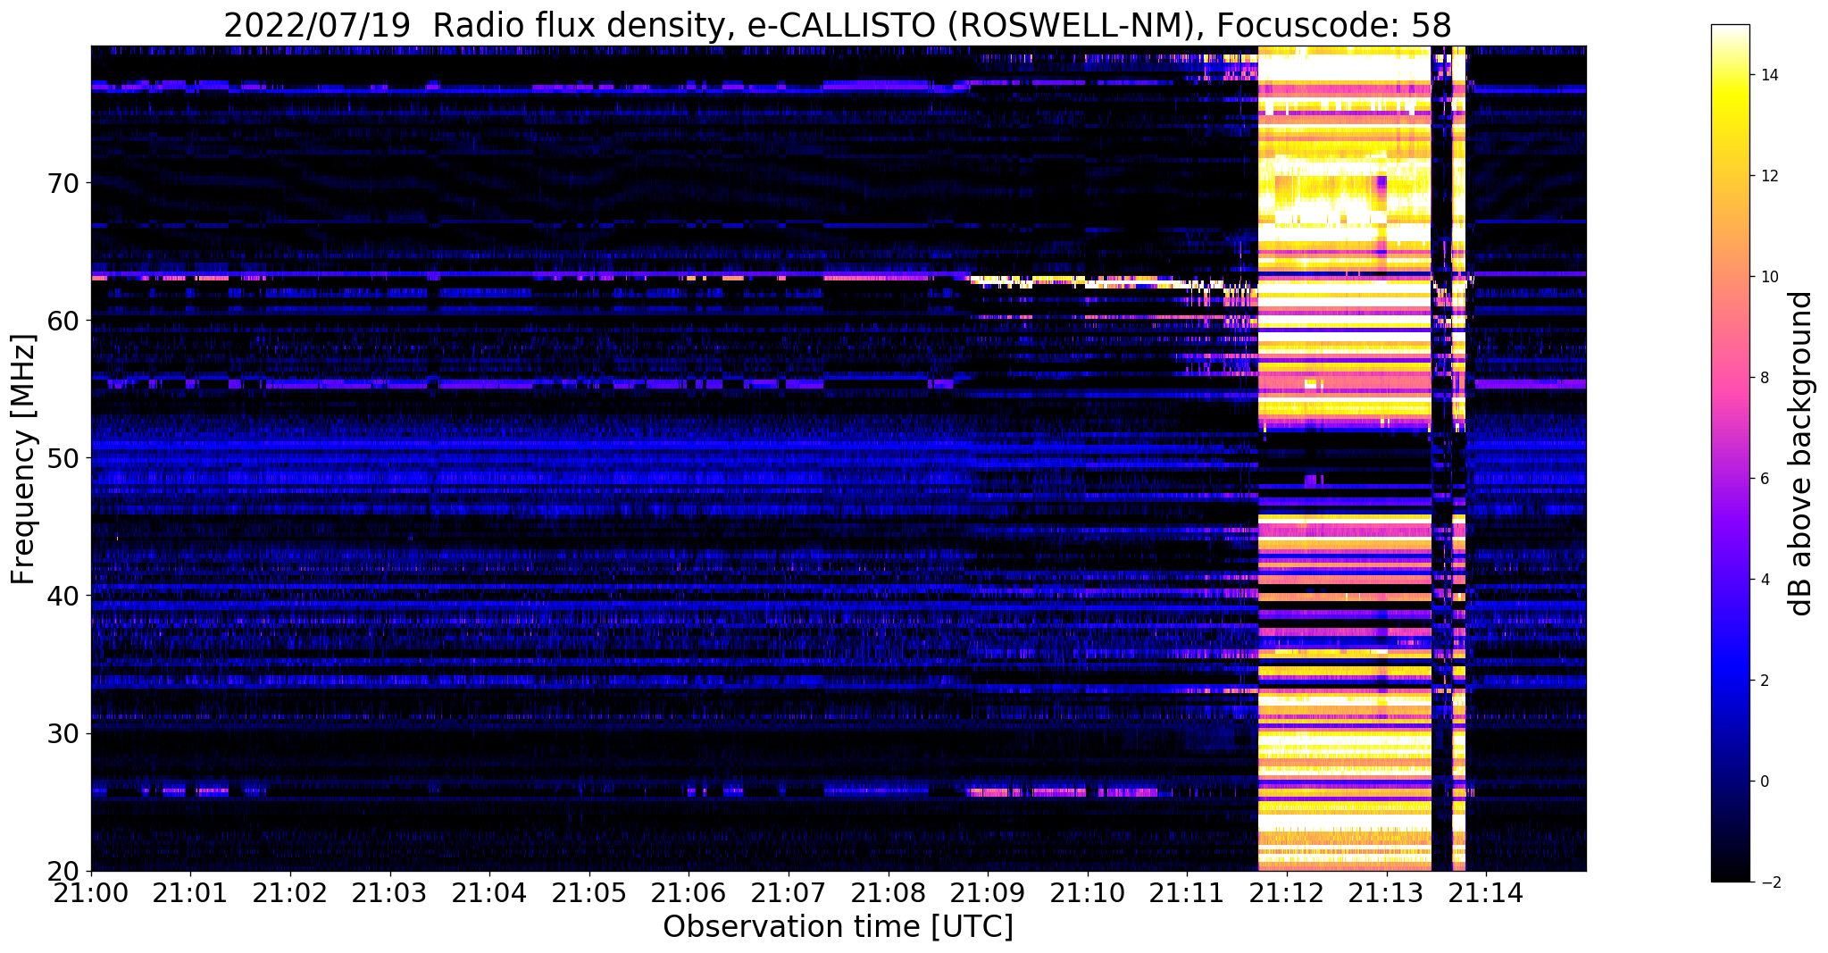Click the colorbar tick label 4
The image size is (1828, 953).
click(1765, 580)
